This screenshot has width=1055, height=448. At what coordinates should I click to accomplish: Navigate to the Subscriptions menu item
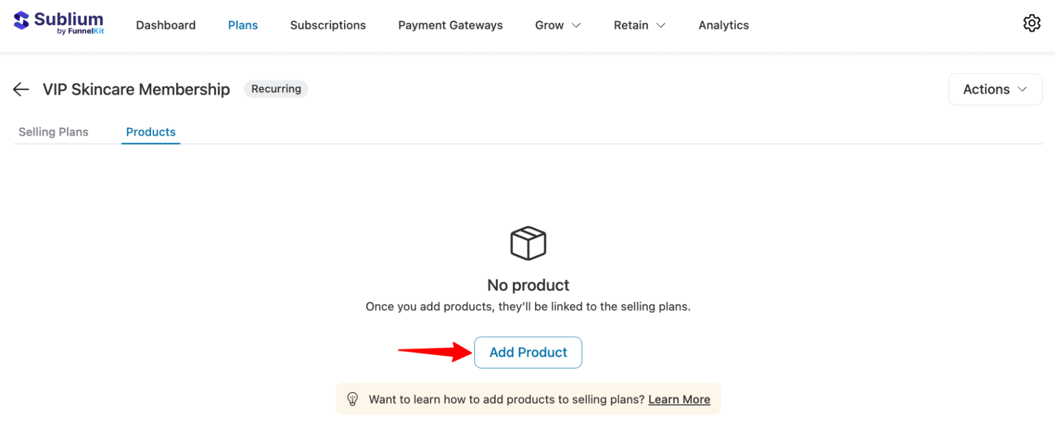point(328,25)
